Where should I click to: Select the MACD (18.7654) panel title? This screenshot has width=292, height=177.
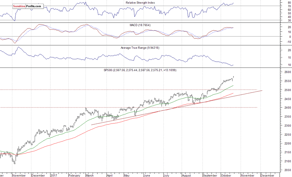pyautogui.click(x=140, y=25)
